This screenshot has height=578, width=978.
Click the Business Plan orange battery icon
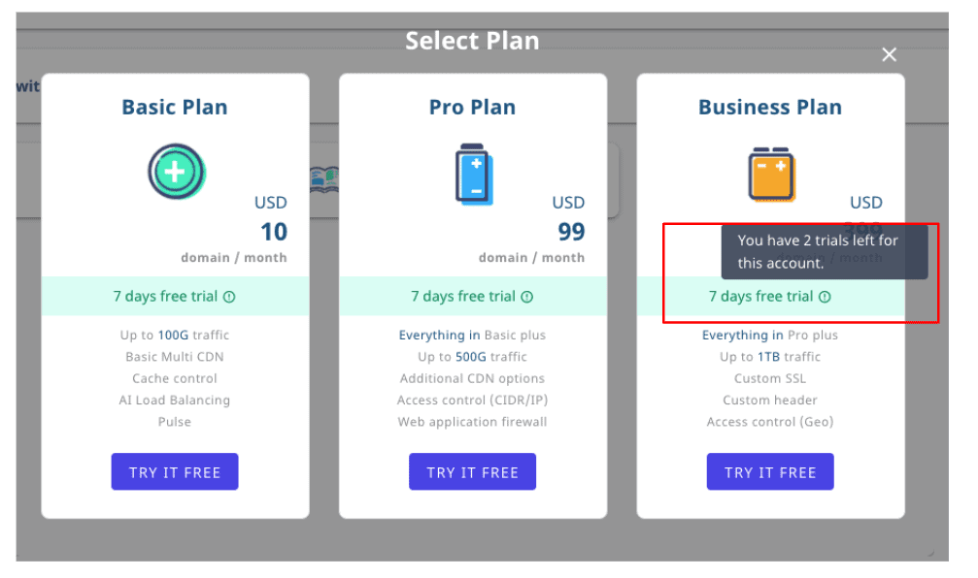771,175
